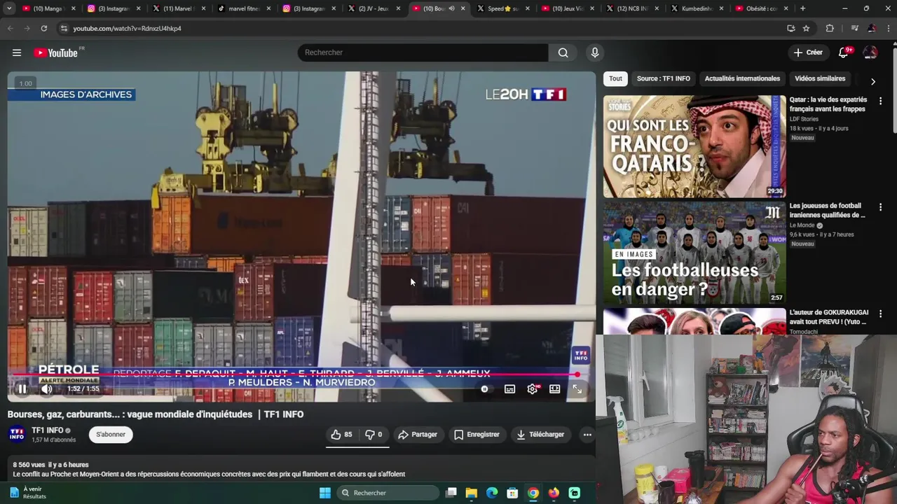Subscribe to TF1 INFO with S'abonner
The width and height of the screenshot is (897, 504).
click(x=111, y=435)
